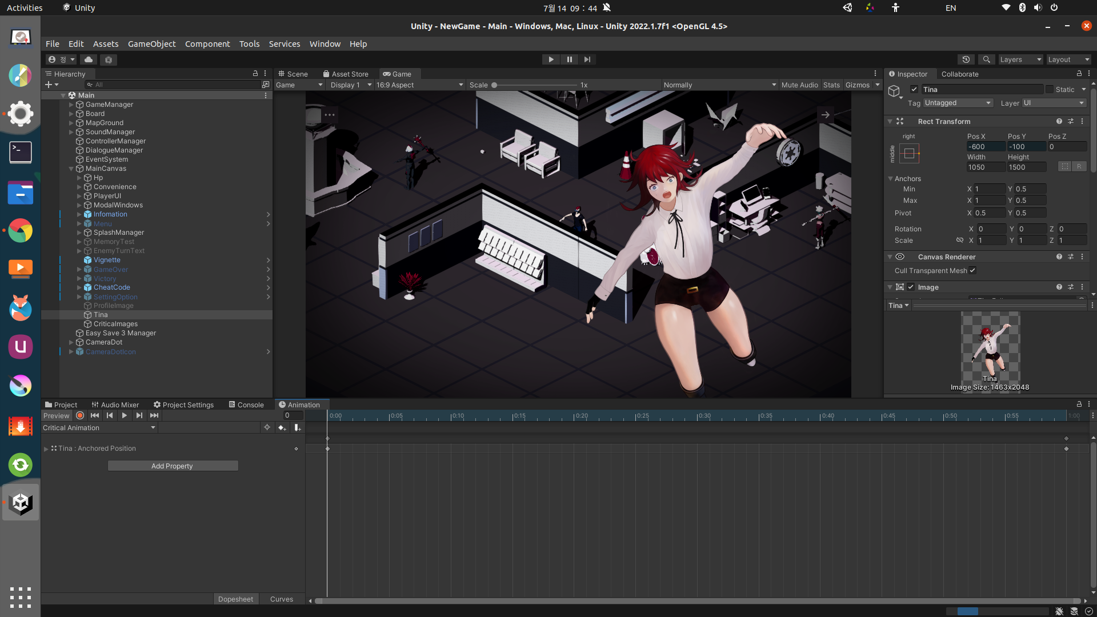This screenshot has height=617, width=1097.
Task: Toggle constrained proportions scale link icon
Action: pyautogui.click(x=959, y=240)
